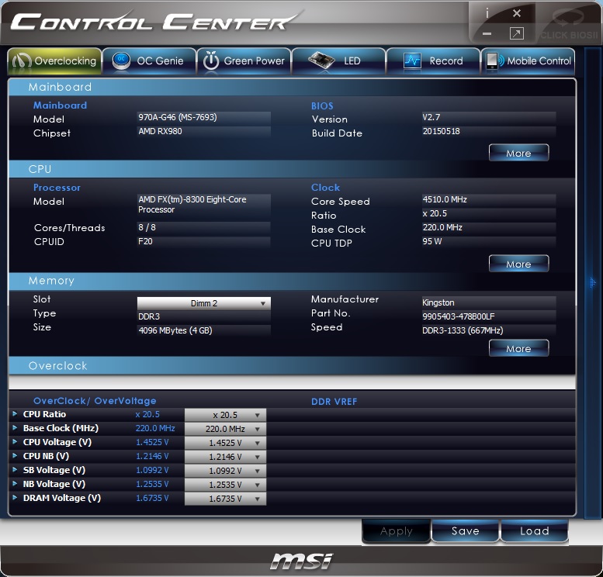Click the BIOS version V2.7 value

[488, 117]
